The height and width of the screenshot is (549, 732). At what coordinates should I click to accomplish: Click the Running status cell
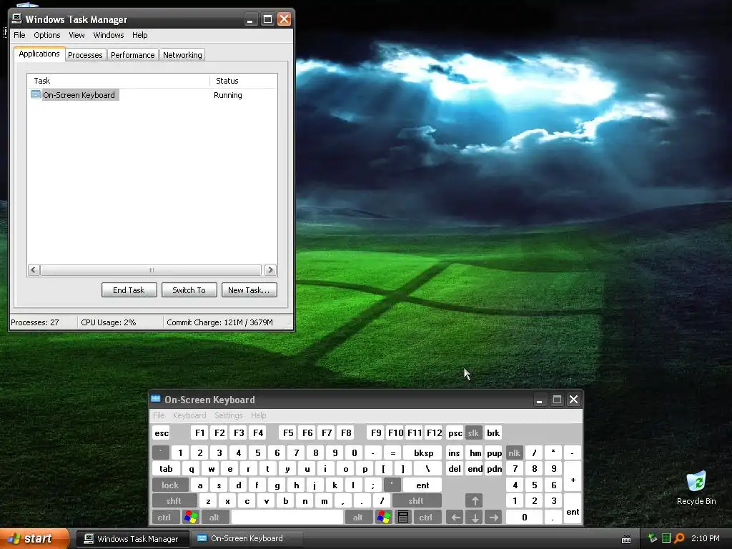click(x=228, y=95)
